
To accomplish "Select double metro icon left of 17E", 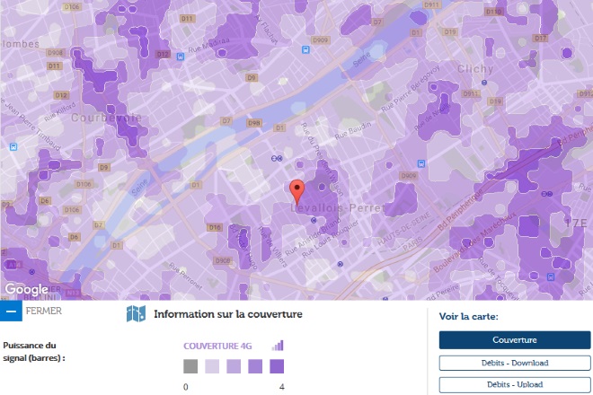I will tap(547, 194).
